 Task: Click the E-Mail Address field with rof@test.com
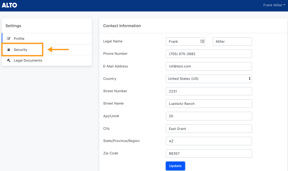tap(209, 66)
